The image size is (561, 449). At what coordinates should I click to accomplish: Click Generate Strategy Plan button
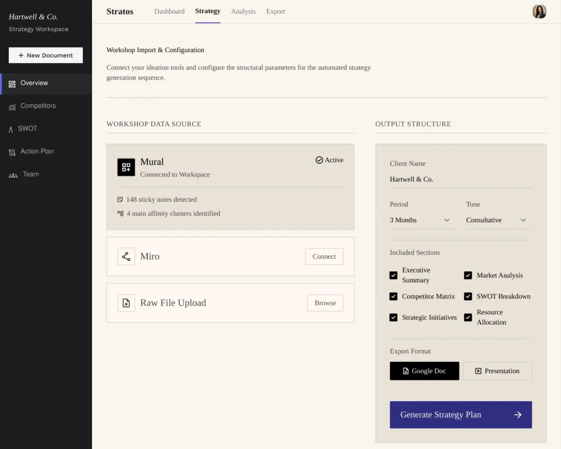(x=461, y=414)
